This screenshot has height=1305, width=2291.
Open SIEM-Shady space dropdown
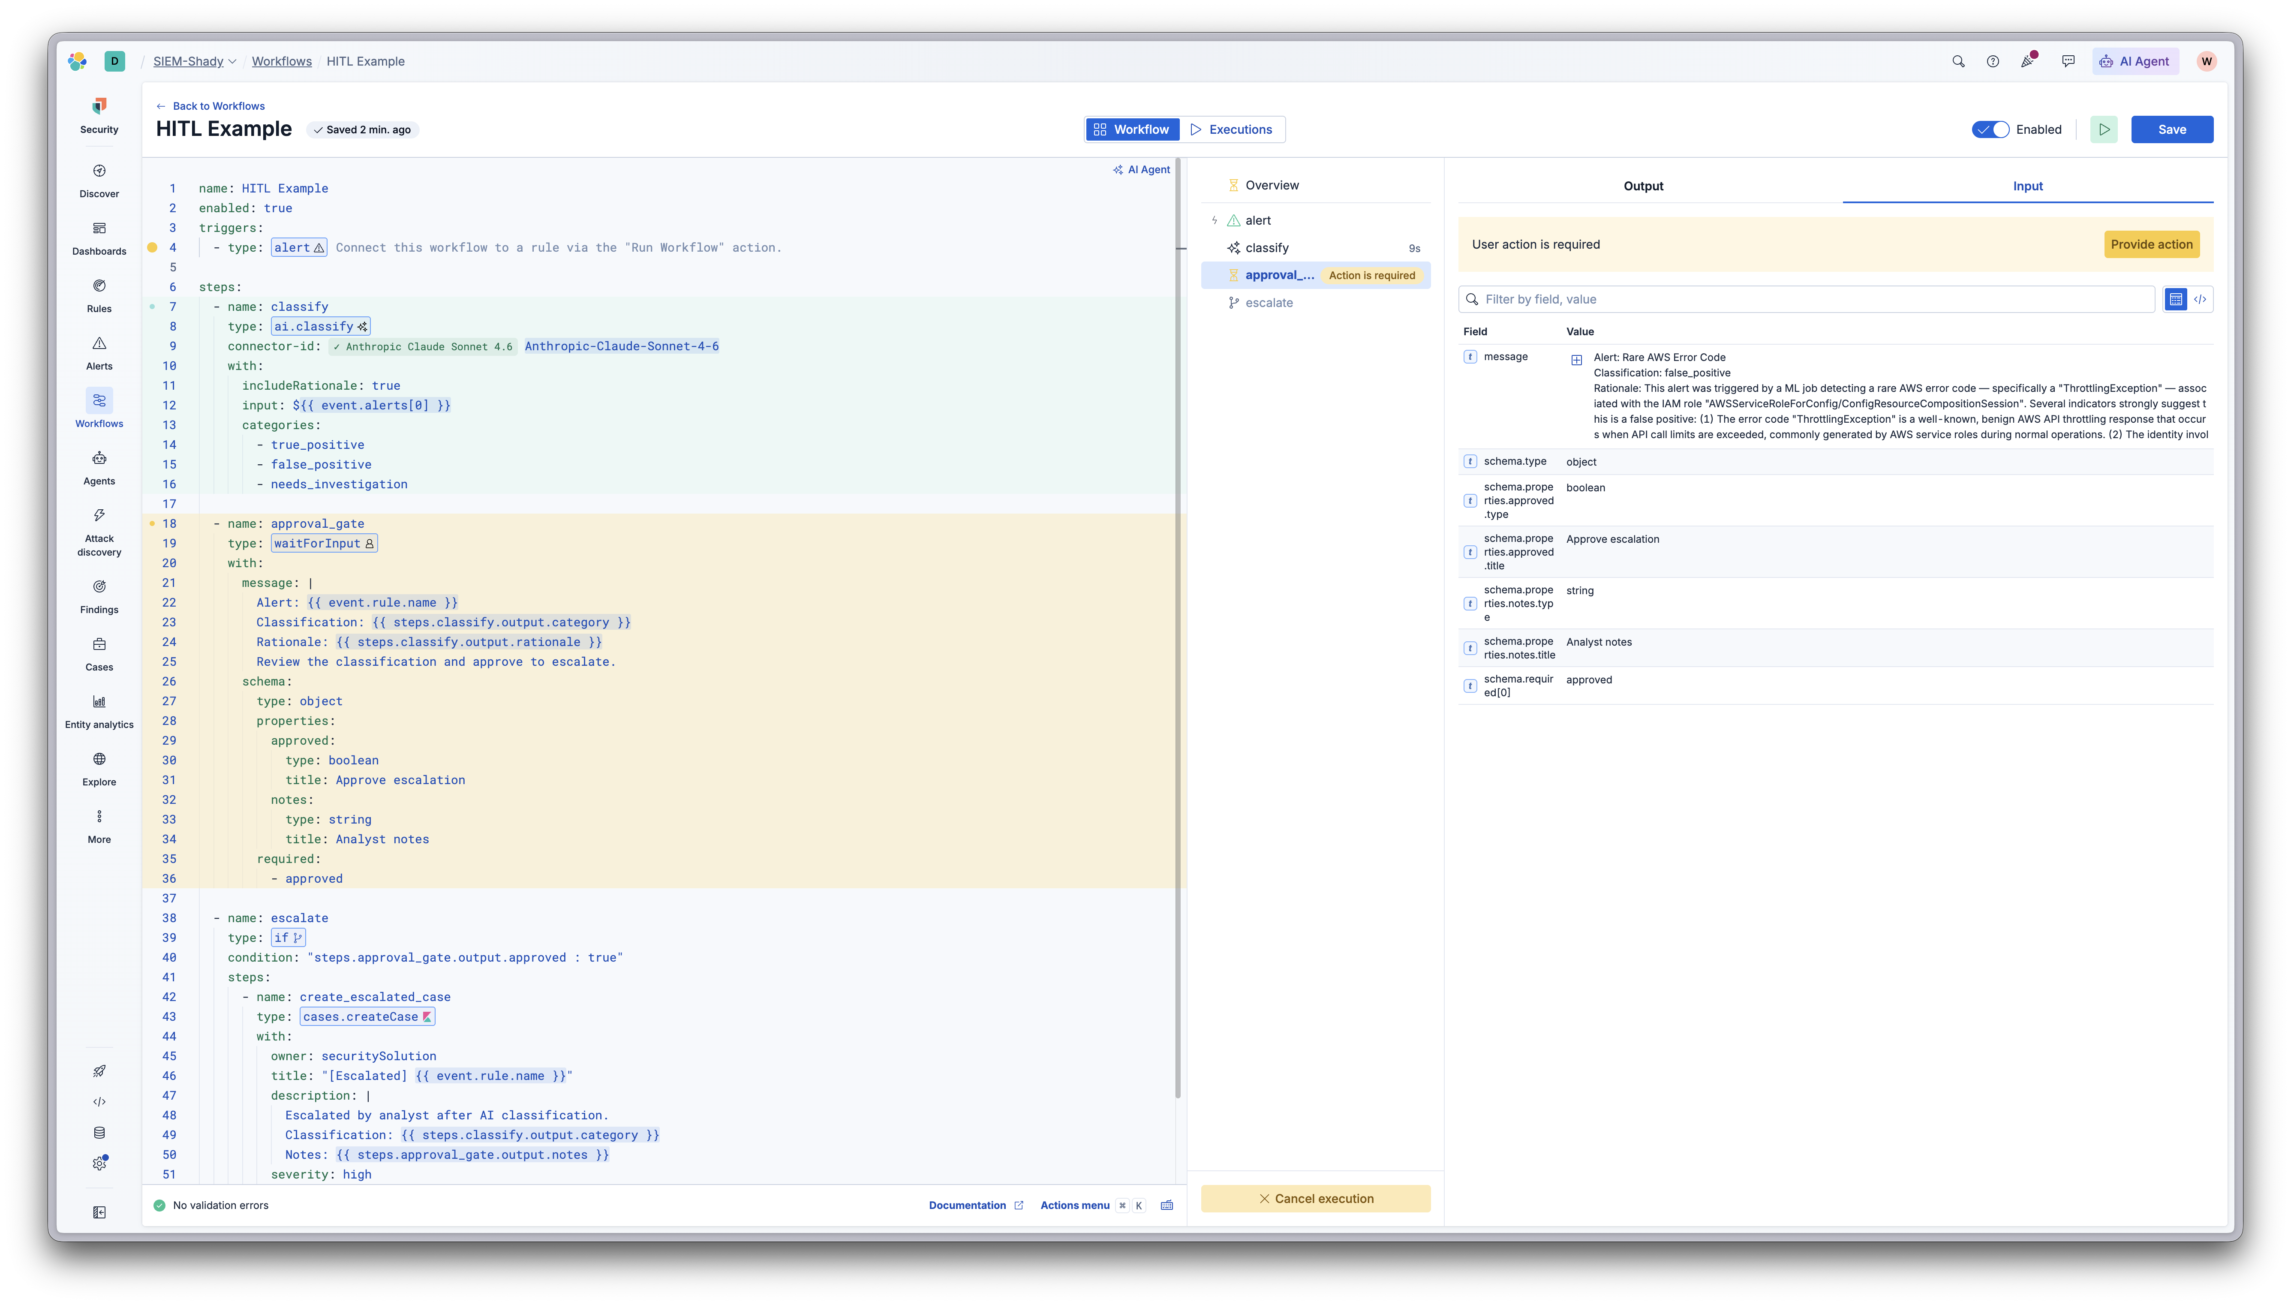pyautogui.click(x=195, y=61)
